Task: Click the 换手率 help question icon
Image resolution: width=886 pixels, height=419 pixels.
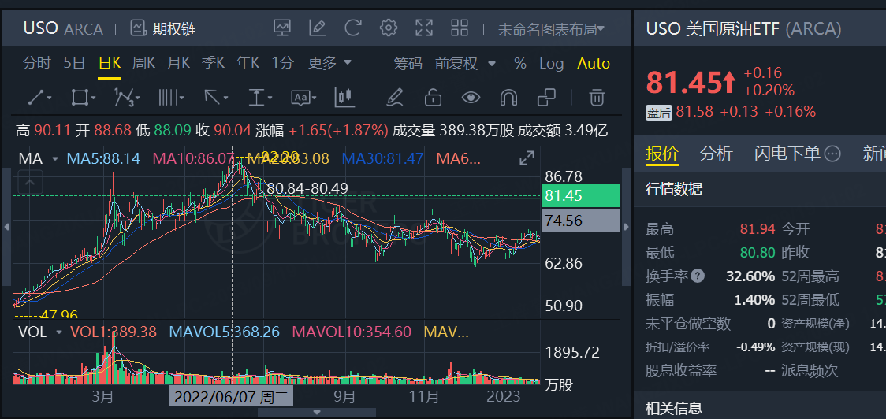Action: [x=698, y=276]
